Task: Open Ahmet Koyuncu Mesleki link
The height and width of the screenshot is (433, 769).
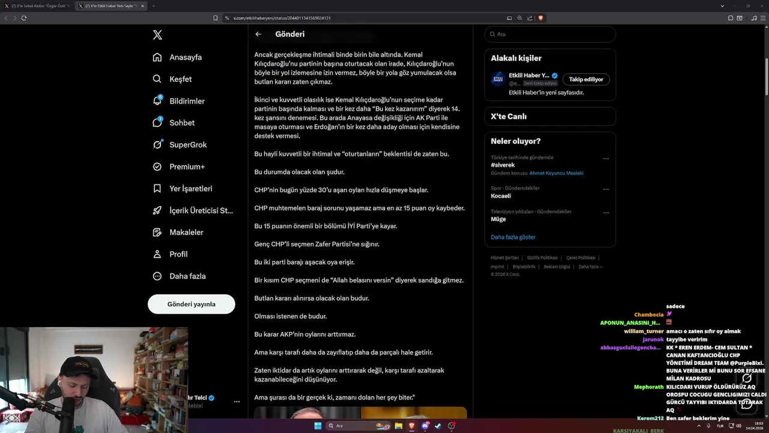Action: coord(556,173)
